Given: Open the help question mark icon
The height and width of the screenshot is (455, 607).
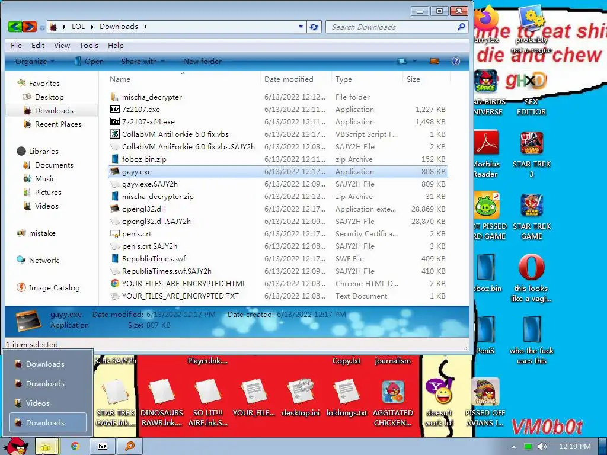Looking at the screenshot, I should pos(456,61).
